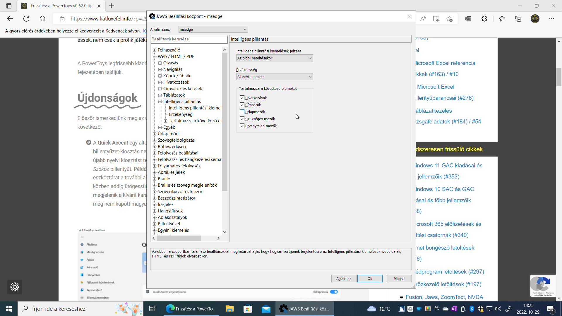Open Edge settings and more menu
This screenshot has height=316, width=562.
[x=552, y=19]
